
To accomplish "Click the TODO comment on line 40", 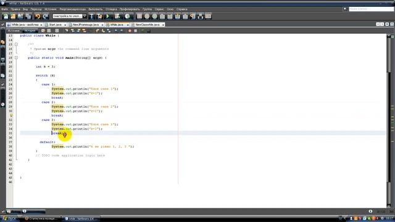I will 70,155.
